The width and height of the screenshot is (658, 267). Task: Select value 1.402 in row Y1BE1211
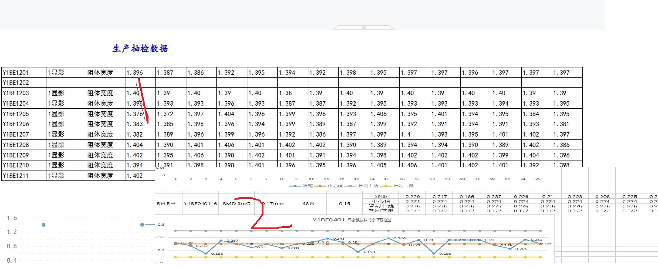click(x=135, y=176)
